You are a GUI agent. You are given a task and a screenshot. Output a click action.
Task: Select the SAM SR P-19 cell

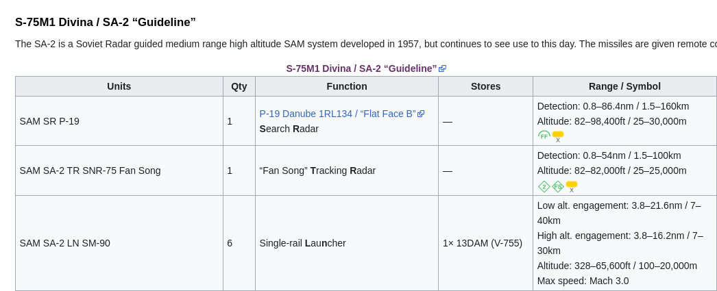coord(119,121)
